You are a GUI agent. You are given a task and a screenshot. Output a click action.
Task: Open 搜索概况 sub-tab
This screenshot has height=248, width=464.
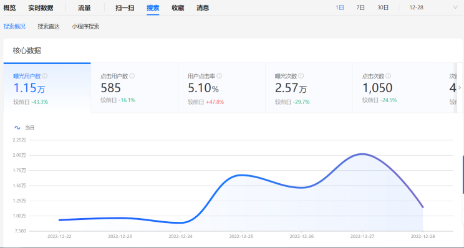tap(14, 26)
